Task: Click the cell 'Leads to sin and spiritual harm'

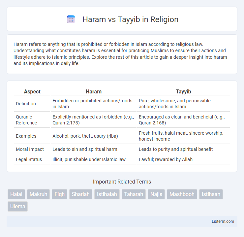Action: point(94,149)
